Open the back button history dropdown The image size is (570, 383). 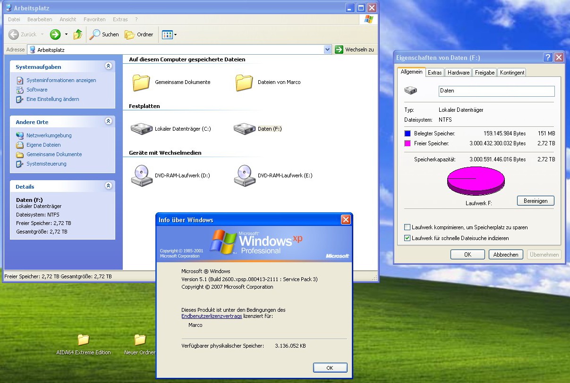click(x=42, y=34)
